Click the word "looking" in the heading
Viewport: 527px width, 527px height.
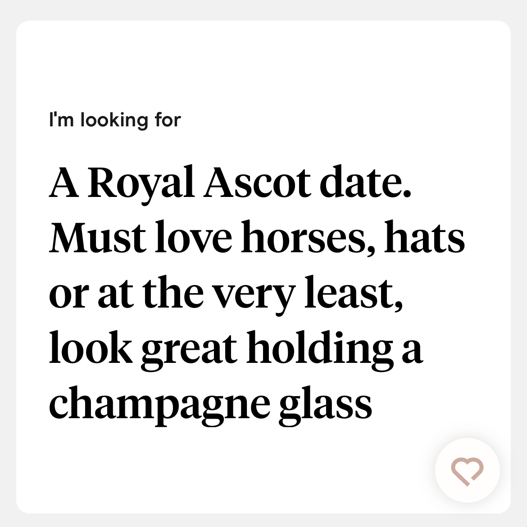coord(114,121)
